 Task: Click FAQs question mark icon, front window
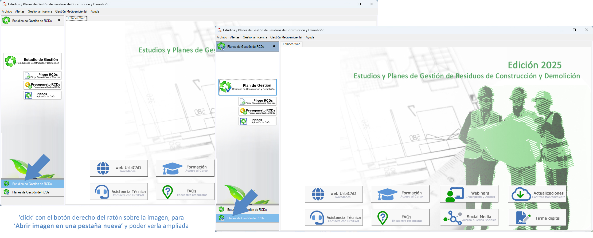(x=383, y=218)
